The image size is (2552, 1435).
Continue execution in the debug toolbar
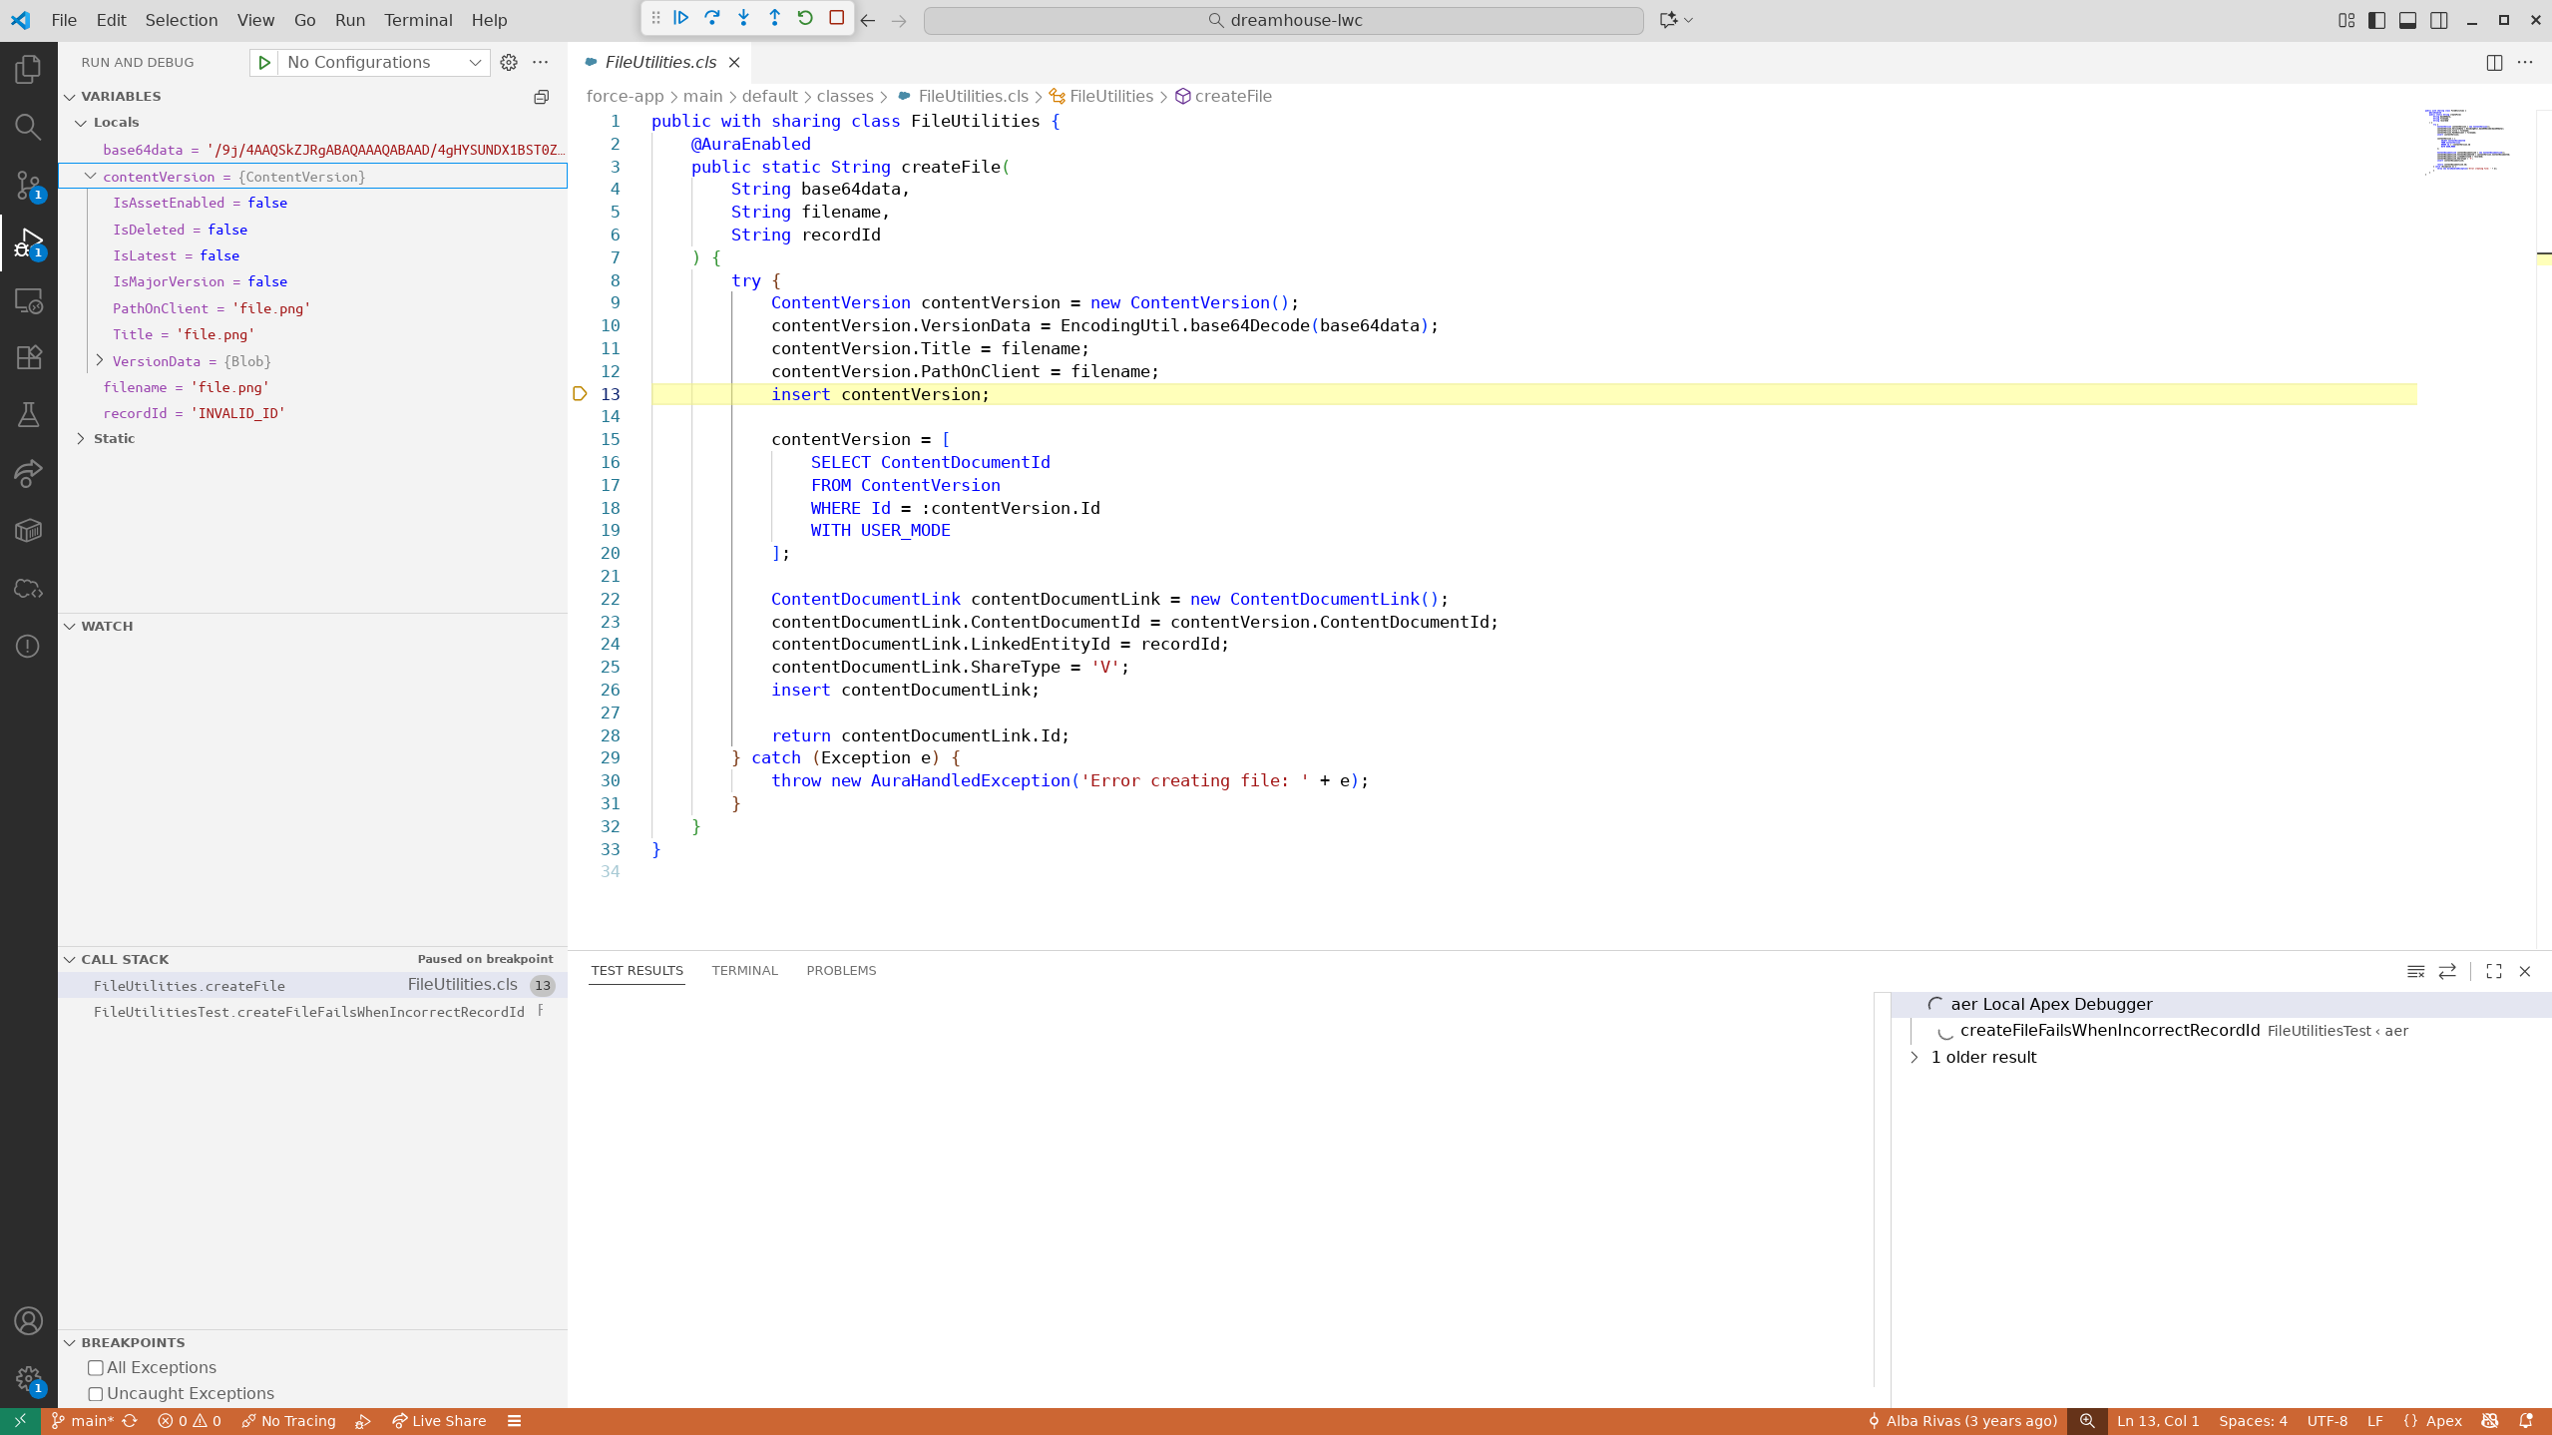tap(681, 18)
